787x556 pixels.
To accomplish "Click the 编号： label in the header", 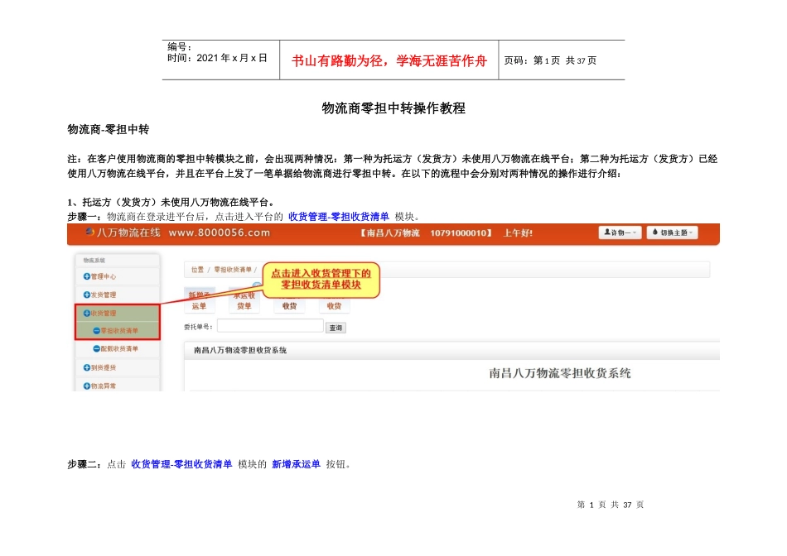I will [x=180, y=46].
